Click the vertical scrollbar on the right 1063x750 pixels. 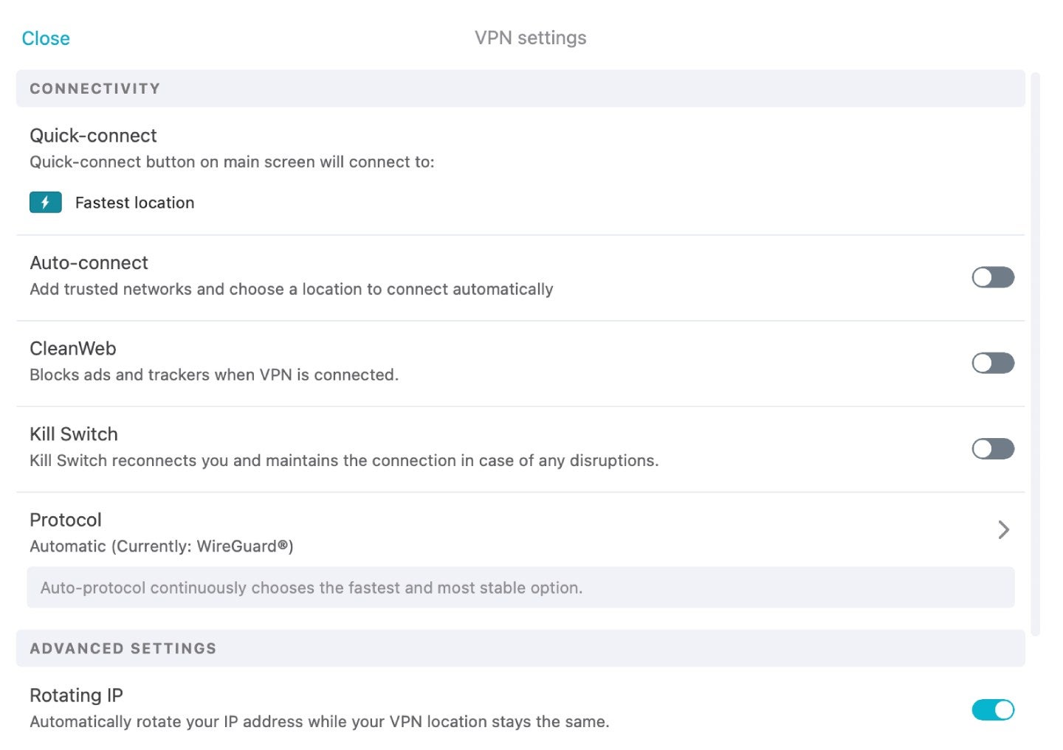coord(1035,354)
